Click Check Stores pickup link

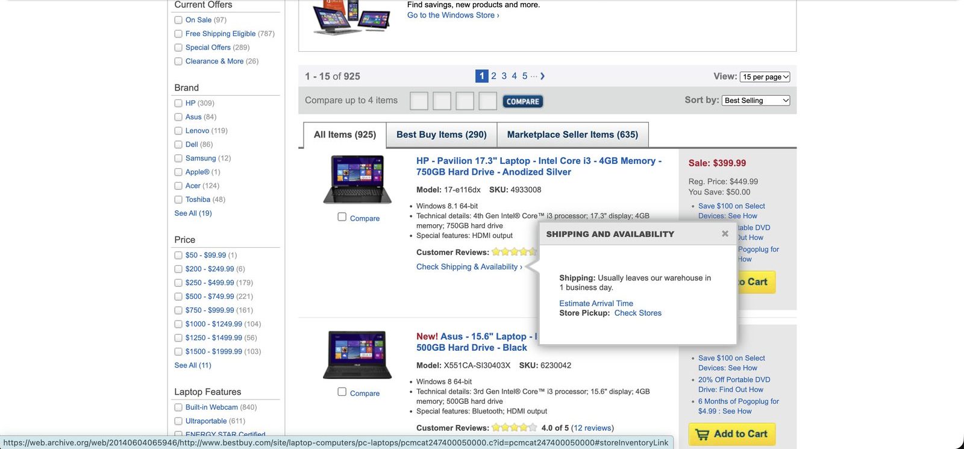[638, 313]
